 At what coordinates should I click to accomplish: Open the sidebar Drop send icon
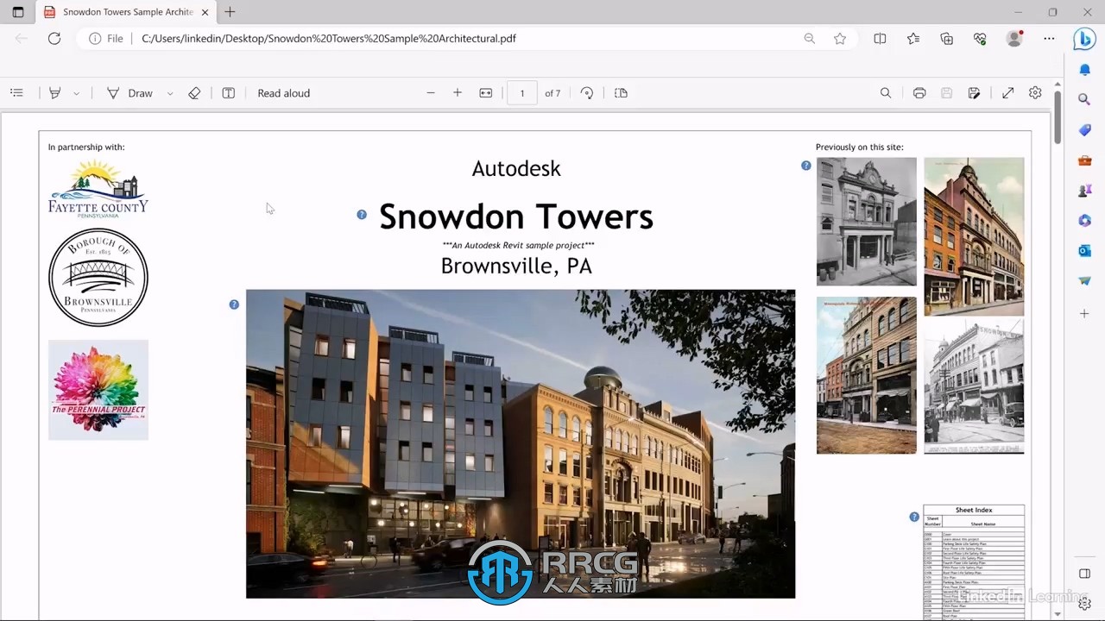click(1085, 281)
